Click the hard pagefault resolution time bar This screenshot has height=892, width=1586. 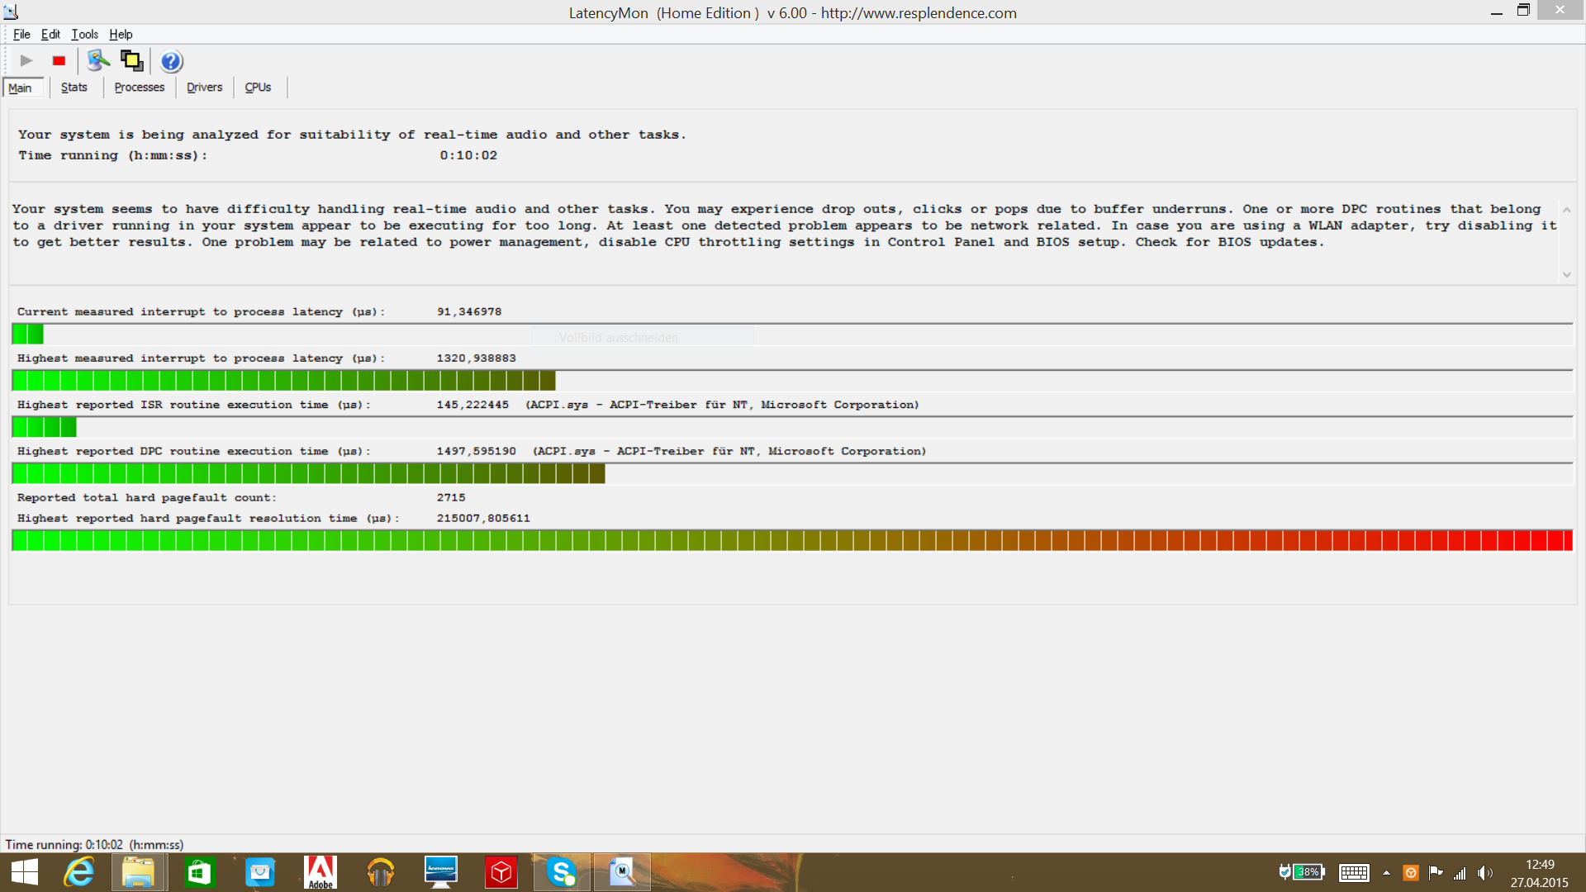(x=791, y=541)
